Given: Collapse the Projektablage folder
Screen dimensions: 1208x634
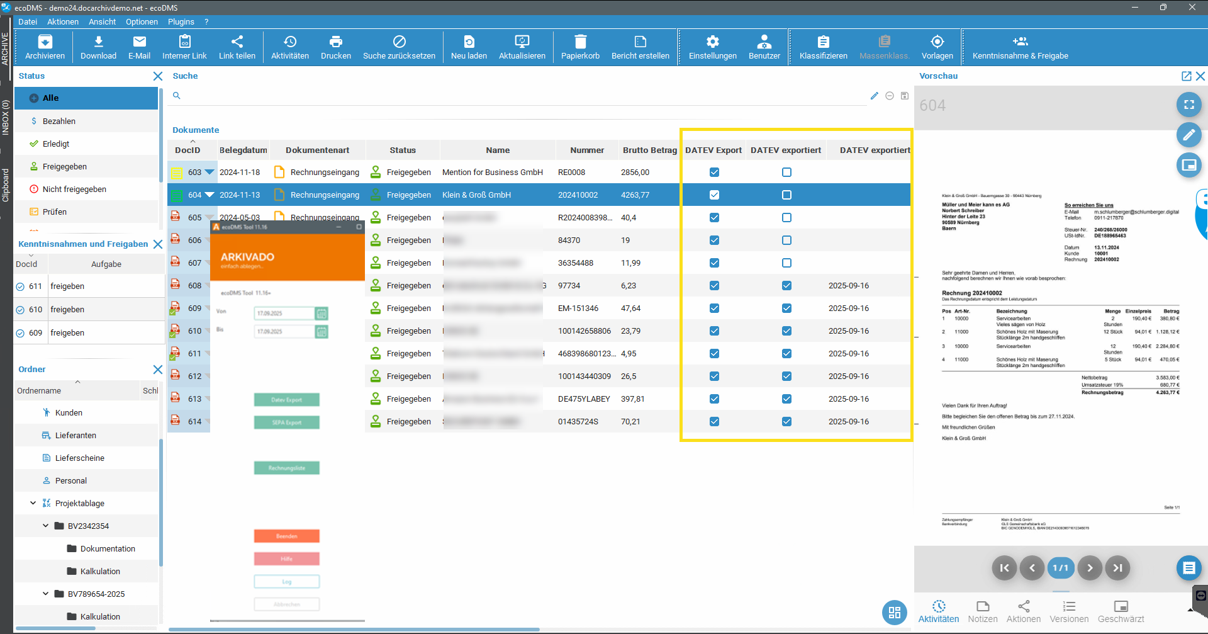Looking at the screenshot, I should [33, 503].
